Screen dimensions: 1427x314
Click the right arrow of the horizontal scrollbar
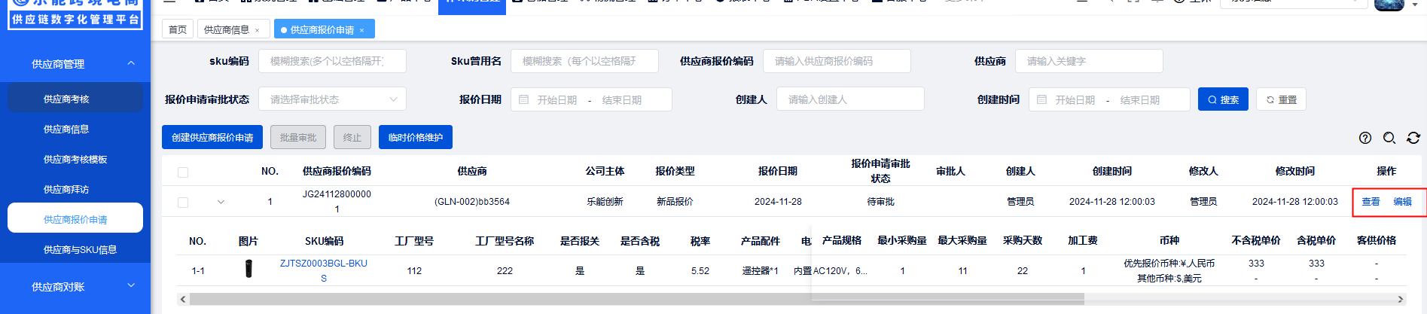tap(1401, 299)
